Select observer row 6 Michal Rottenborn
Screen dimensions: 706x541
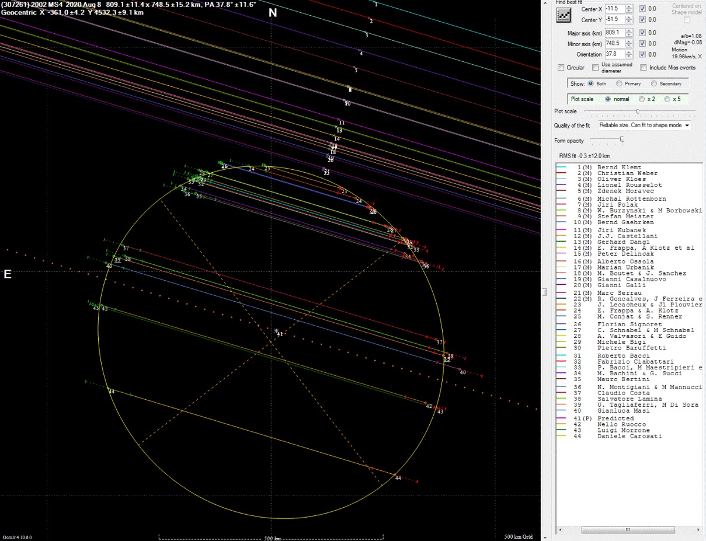[630, 199]
